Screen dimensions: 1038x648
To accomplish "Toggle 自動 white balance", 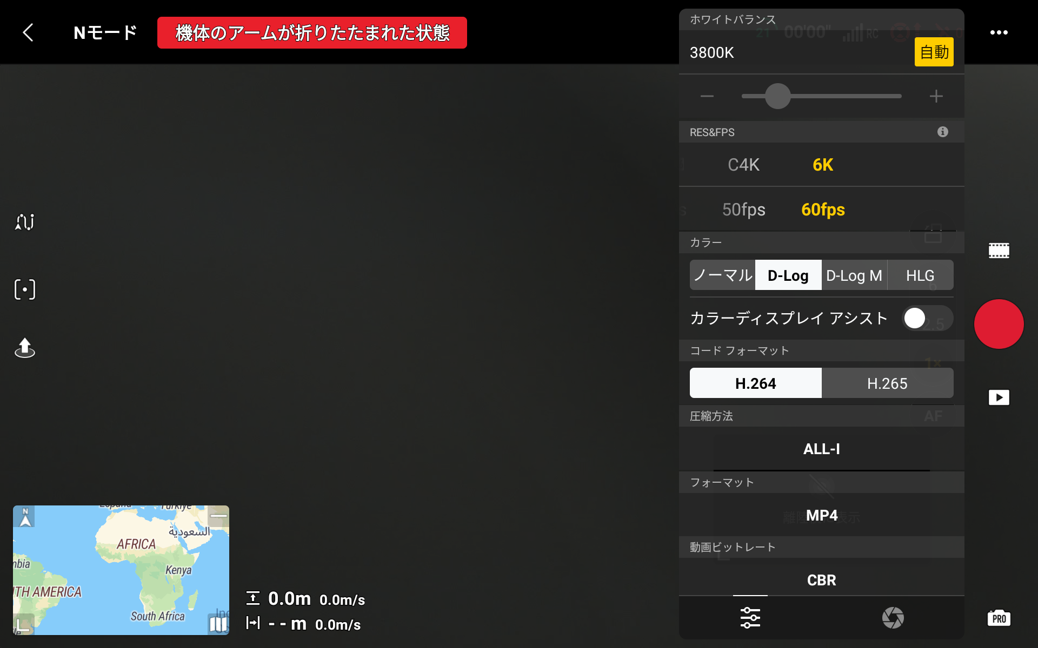I will (x=934, y=52).
